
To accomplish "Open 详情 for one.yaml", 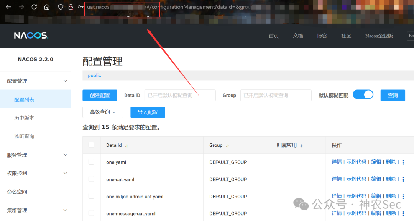I will click(337, 162).
